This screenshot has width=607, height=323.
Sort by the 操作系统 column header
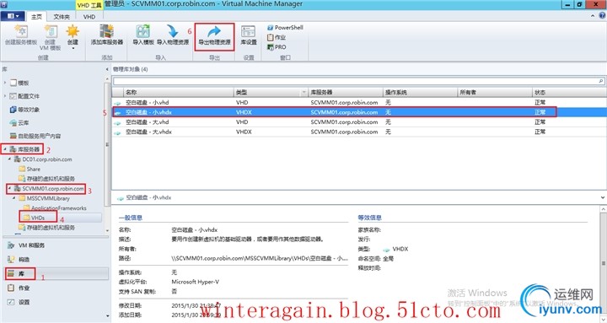tap(420, 92)
